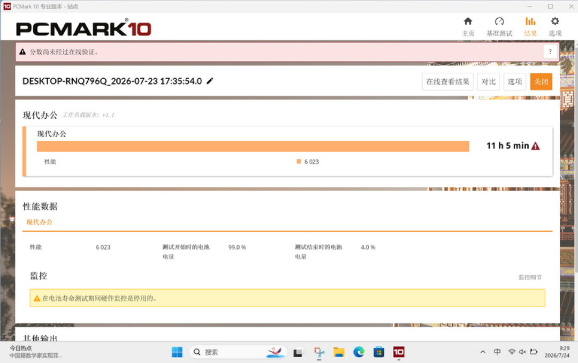Viewport: 578px width, 363px height.
Task: Click the 选项 button next to 对比
Action: (515, 81)
